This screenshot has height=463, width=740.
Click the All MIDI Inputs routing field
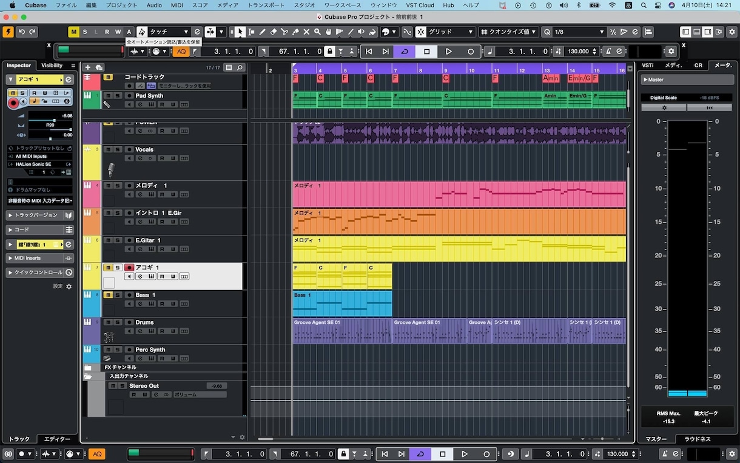point(39,156)
